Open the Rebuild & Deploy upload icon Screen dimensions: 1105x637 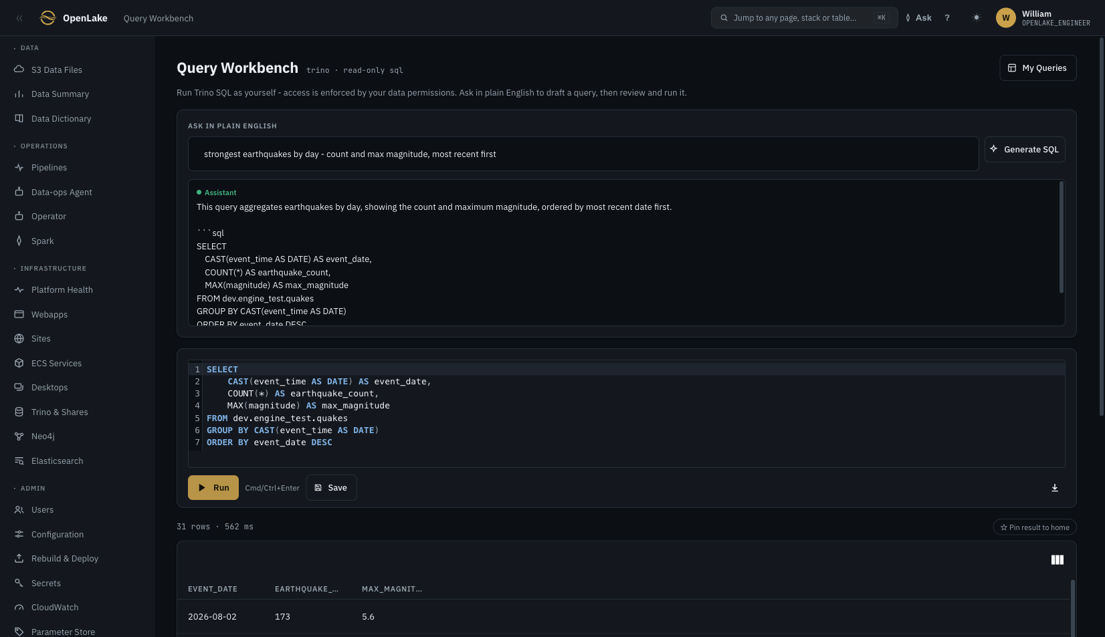click(19, 559)
